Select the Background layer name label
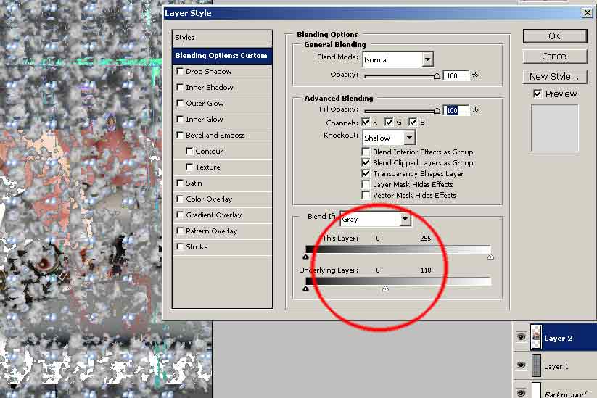The image size is (597, 398). coord(565,394)
